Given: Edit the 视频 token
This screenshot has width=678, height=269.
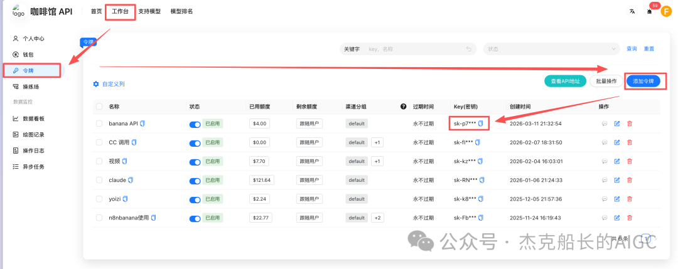Looking at the screenshot, I should click(617, 161).
